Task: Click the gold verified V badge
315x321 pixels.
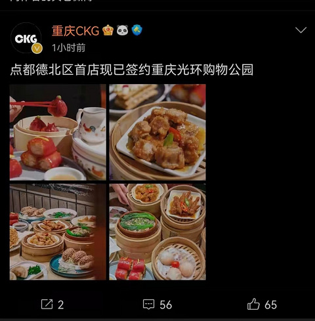Action: click(37, 49)
